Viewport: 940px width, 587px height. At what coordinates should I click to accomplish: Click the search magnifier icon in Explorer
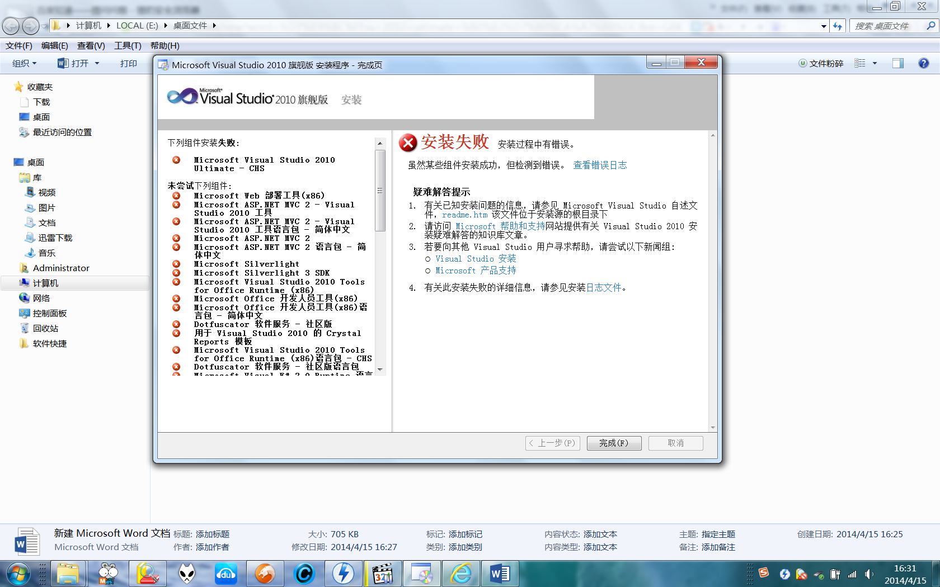(930, 26)
